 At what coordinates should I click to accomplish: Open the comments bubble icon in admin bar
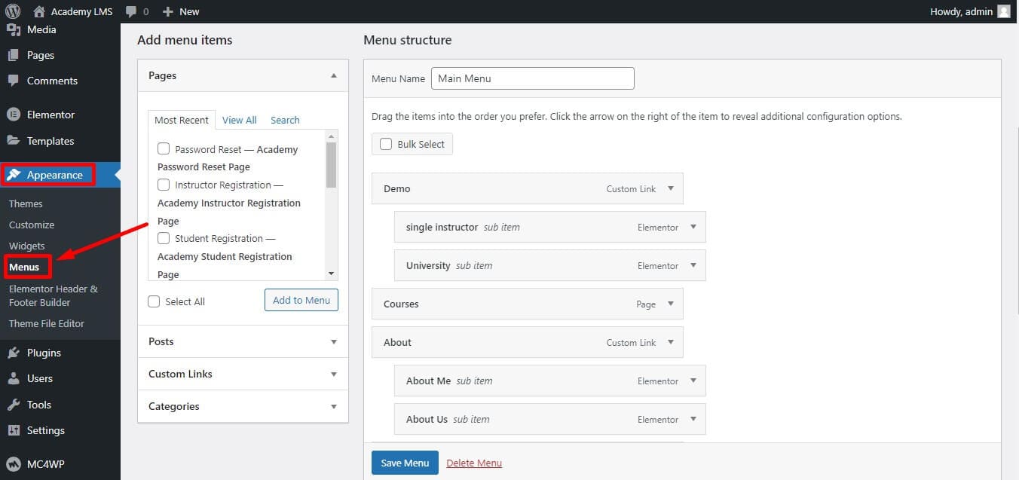coord(131,11)
